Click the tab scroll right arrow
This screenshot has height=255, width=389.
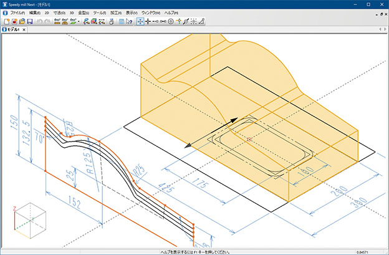click(385, 29)
